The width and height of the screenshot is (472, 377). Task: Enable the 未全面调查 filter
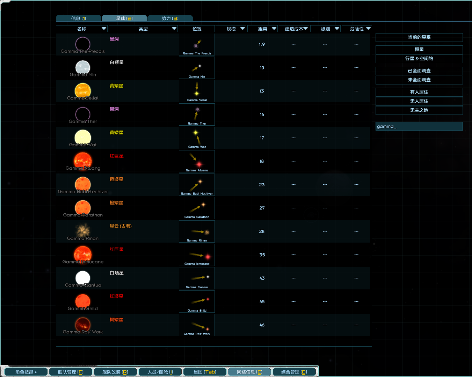coord(419,80)
